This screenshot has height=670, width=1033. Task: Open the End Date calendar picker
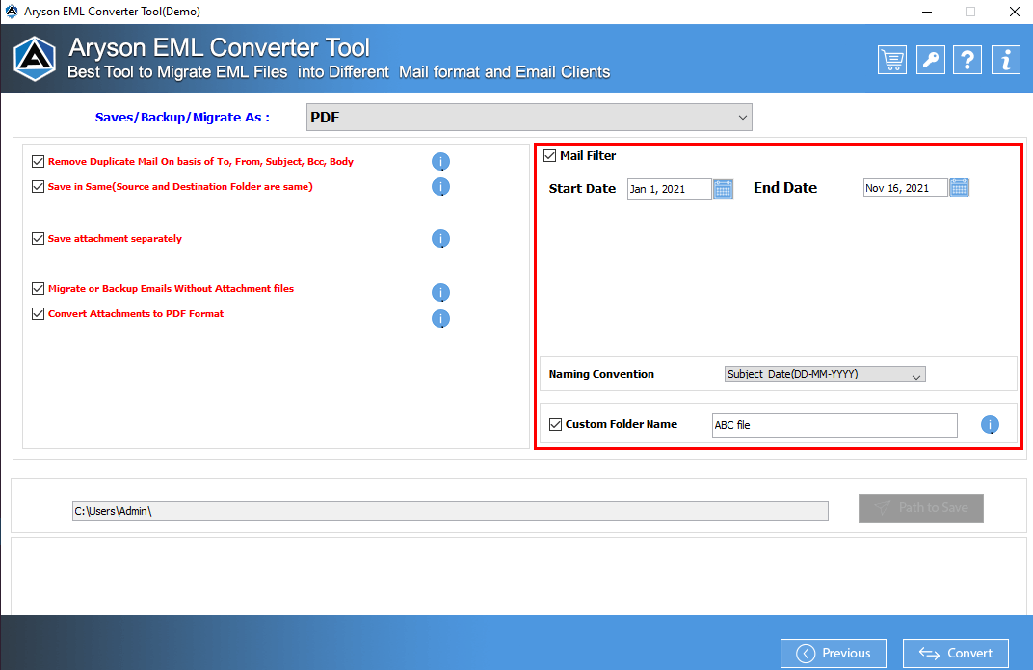(959, 188)
